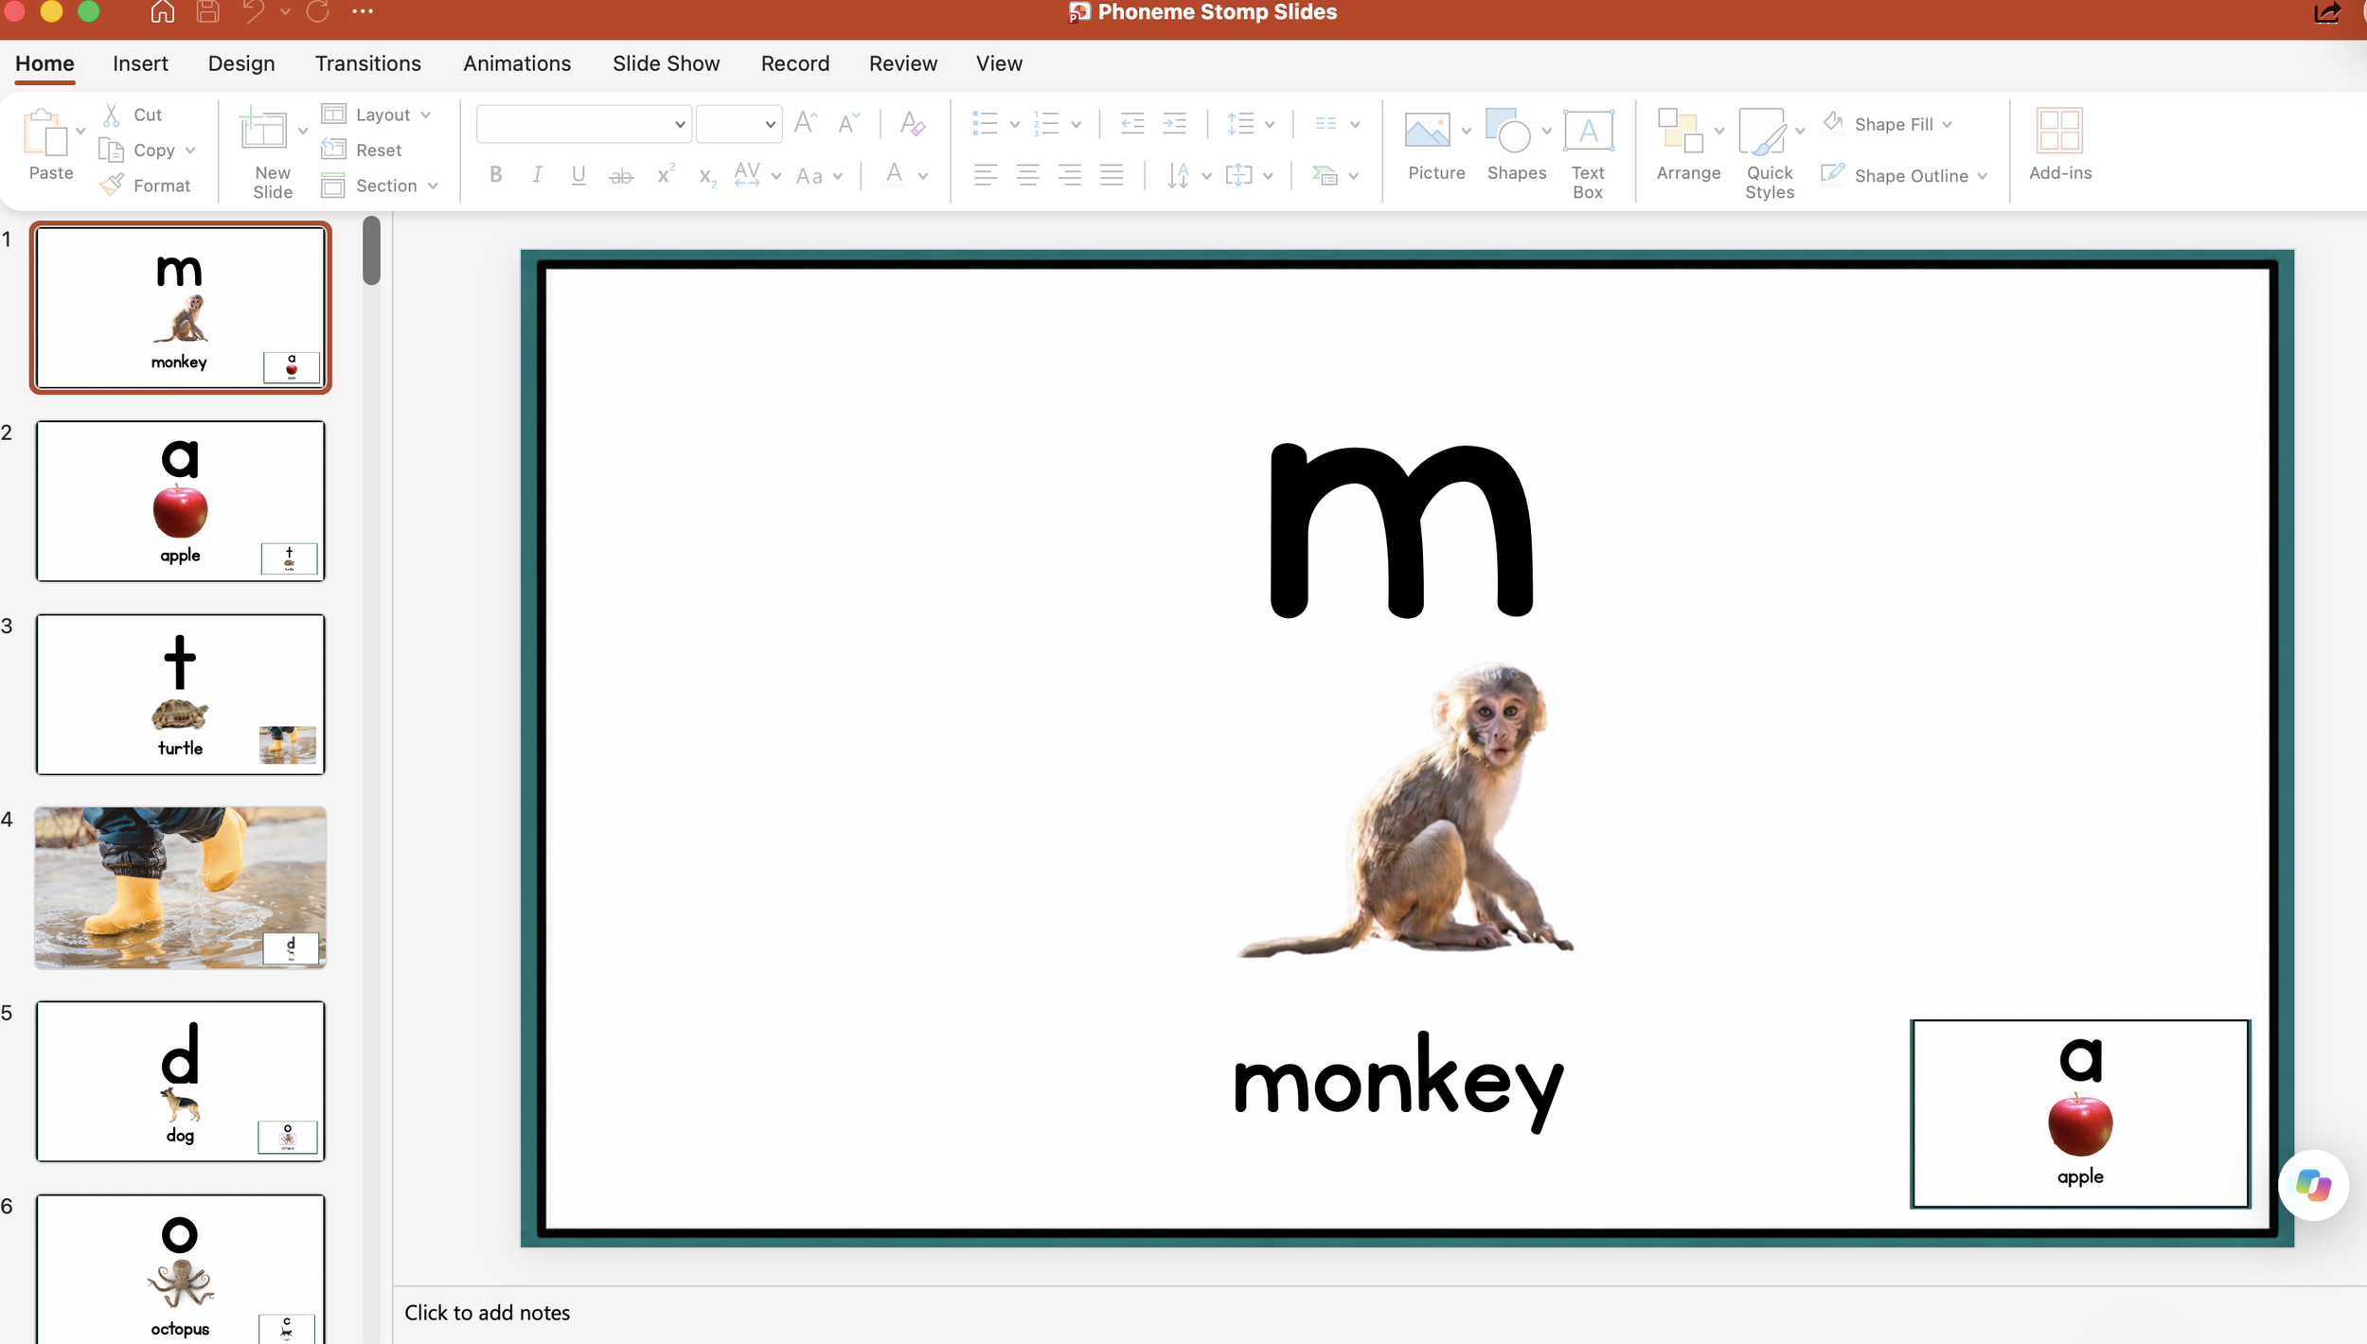The width and height of the screenshot is (2367, 1344).
Task: Expand the Shape Fill dropdown arrow
Action: point(1947,124)
